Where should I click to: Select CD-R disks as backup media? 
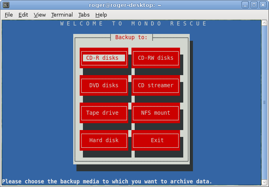(104, 58)
